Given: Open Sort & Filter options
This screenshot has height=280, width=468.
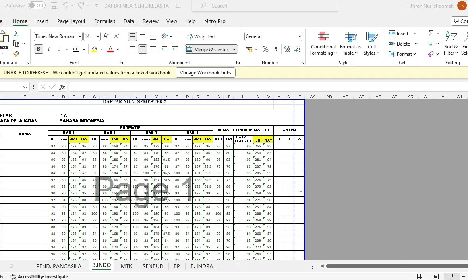Looking at the screenshot, I should [451, 44].
